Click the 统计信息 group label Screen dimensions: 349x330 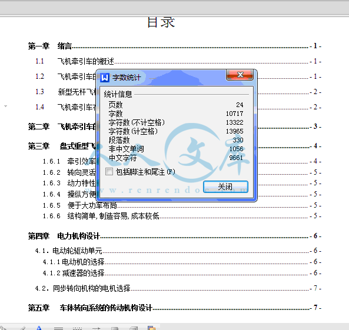click(118, 94)
